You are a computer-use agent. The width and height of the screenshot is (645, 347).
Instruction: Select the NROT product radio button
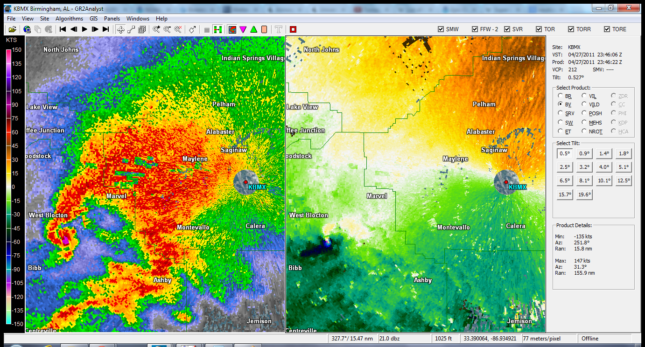(x=584, y=132)
